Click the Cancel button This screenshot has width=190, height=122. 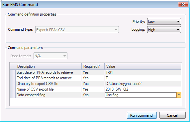click(x=172, y=115)
